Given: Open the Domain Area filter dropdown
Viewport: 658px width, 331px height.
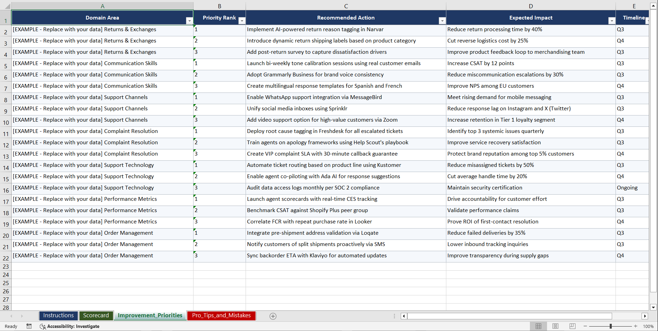Looking at the screenshot, I should [189, 21].
